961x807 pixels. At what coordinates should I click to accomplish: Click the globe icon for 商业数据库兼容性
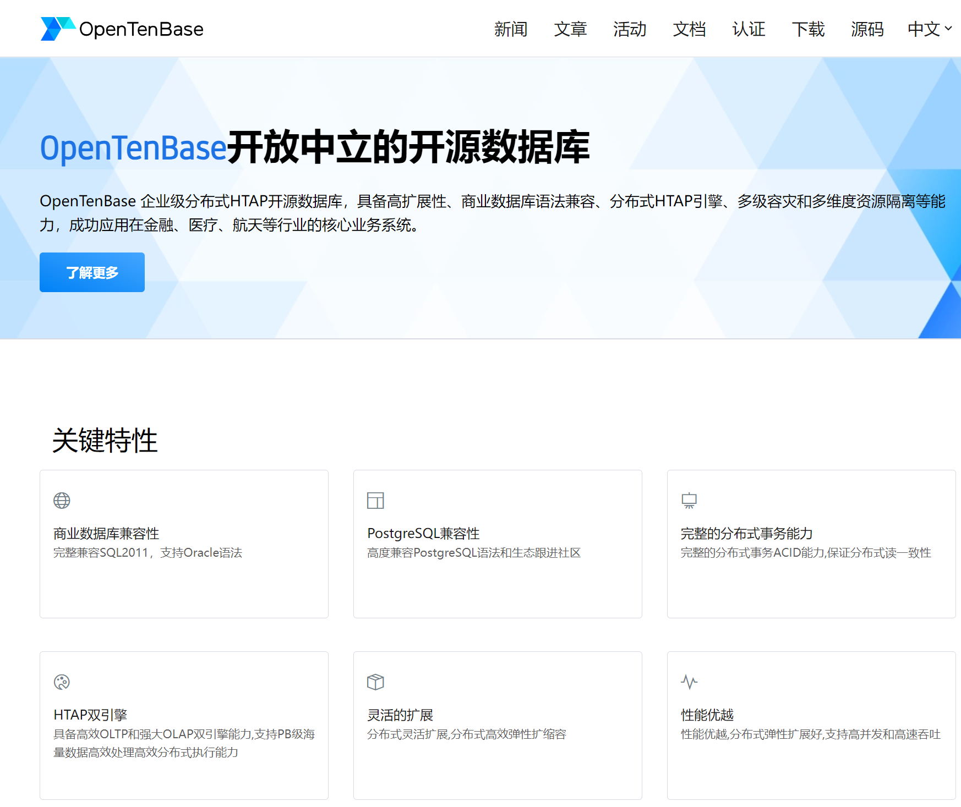coord(62,501)
